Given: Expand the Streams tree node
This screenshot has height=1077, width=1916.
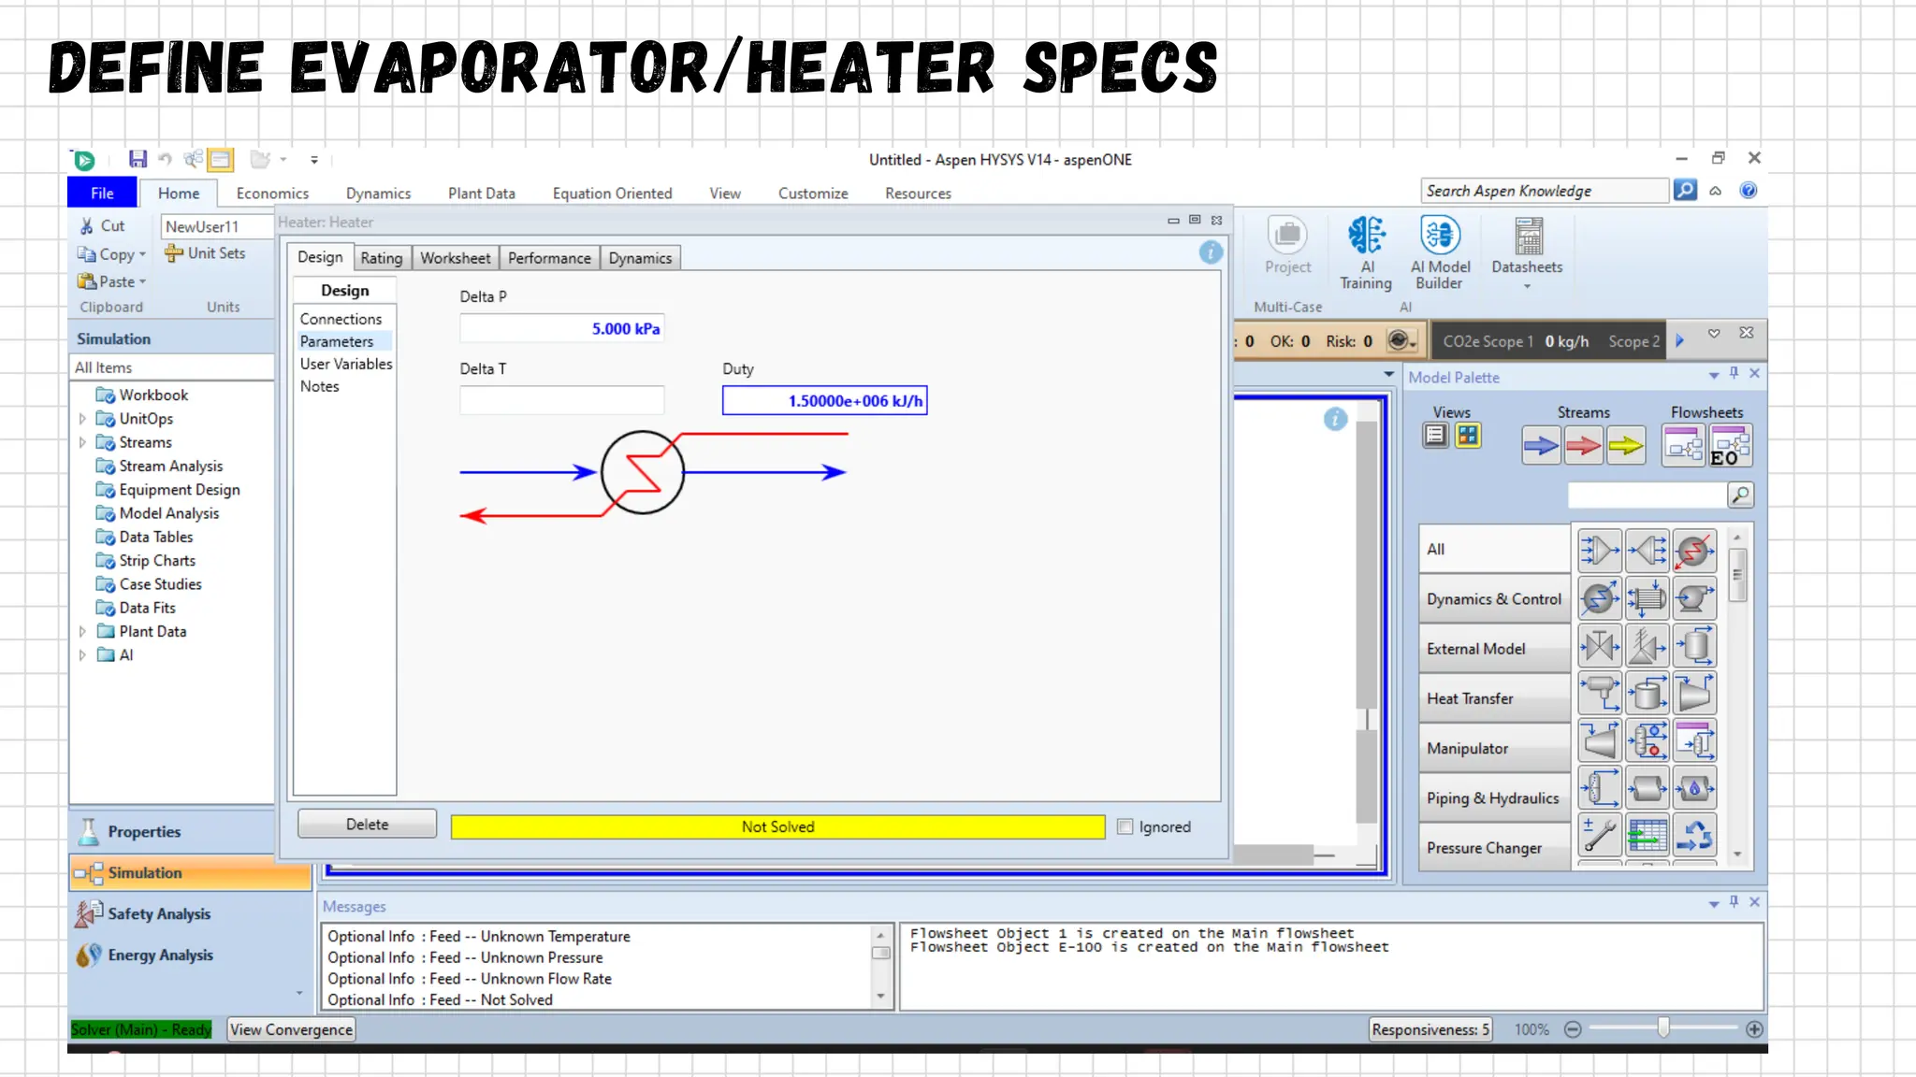Looking at the screenshot, I should [x=82, y=442].
